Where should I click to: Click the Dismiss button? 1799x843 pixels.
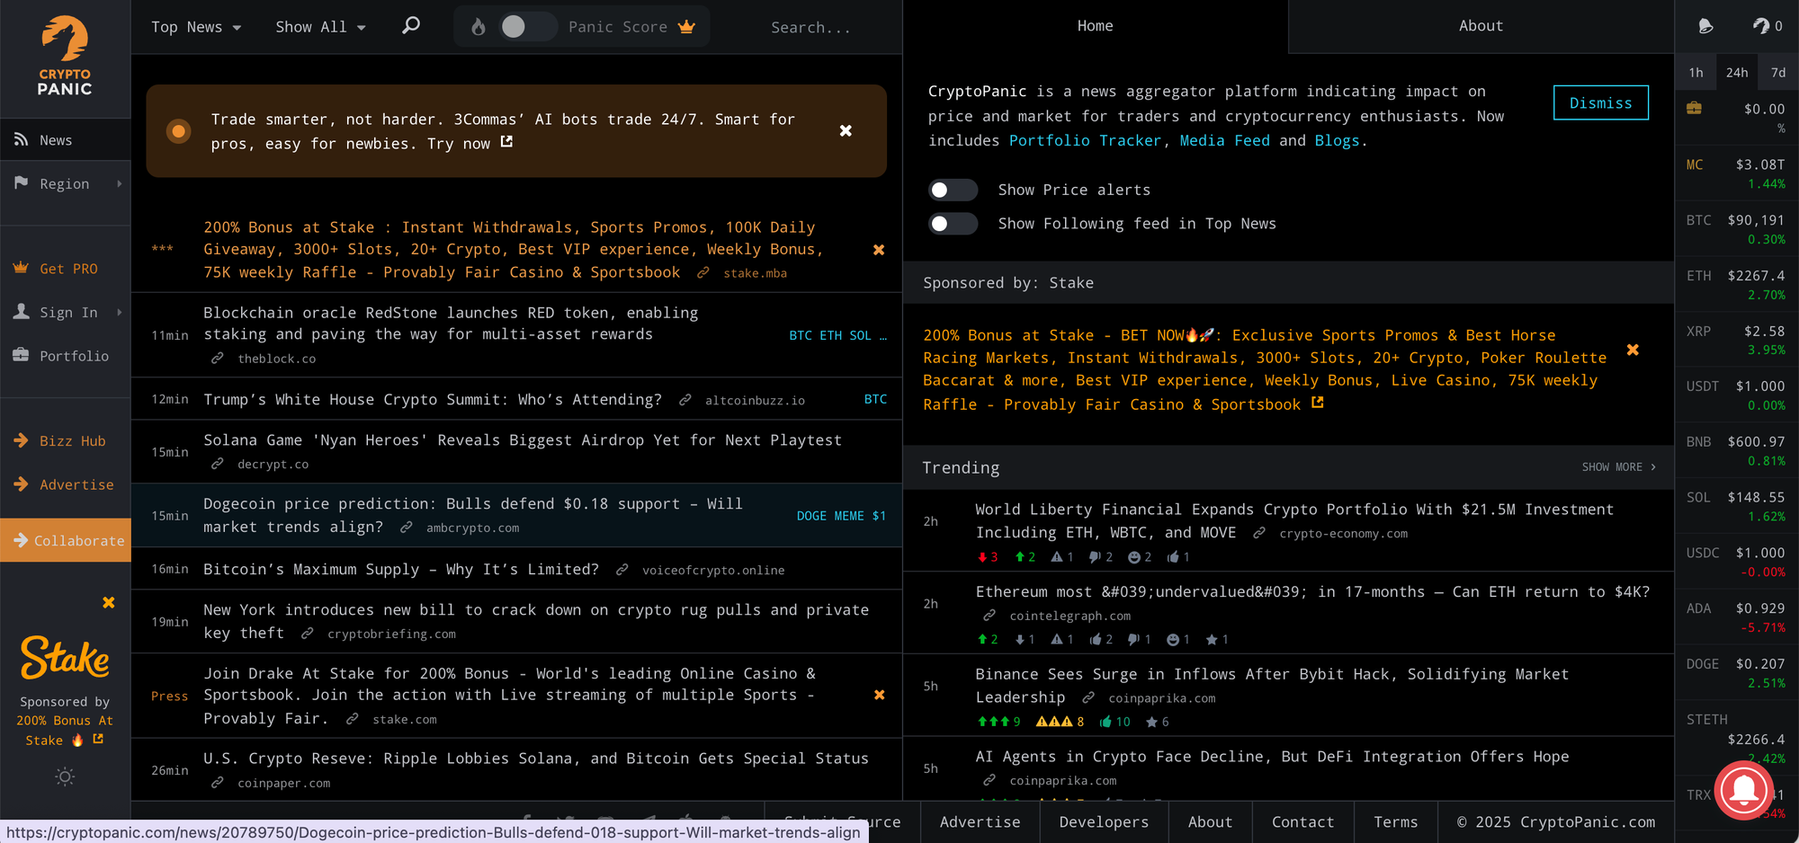pos(1600,102)
